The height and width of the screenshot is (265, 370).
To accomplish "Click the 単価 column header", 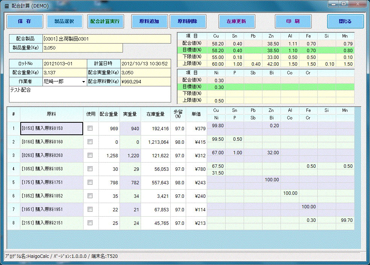I will pyautogui.click(x=196, y=114).
